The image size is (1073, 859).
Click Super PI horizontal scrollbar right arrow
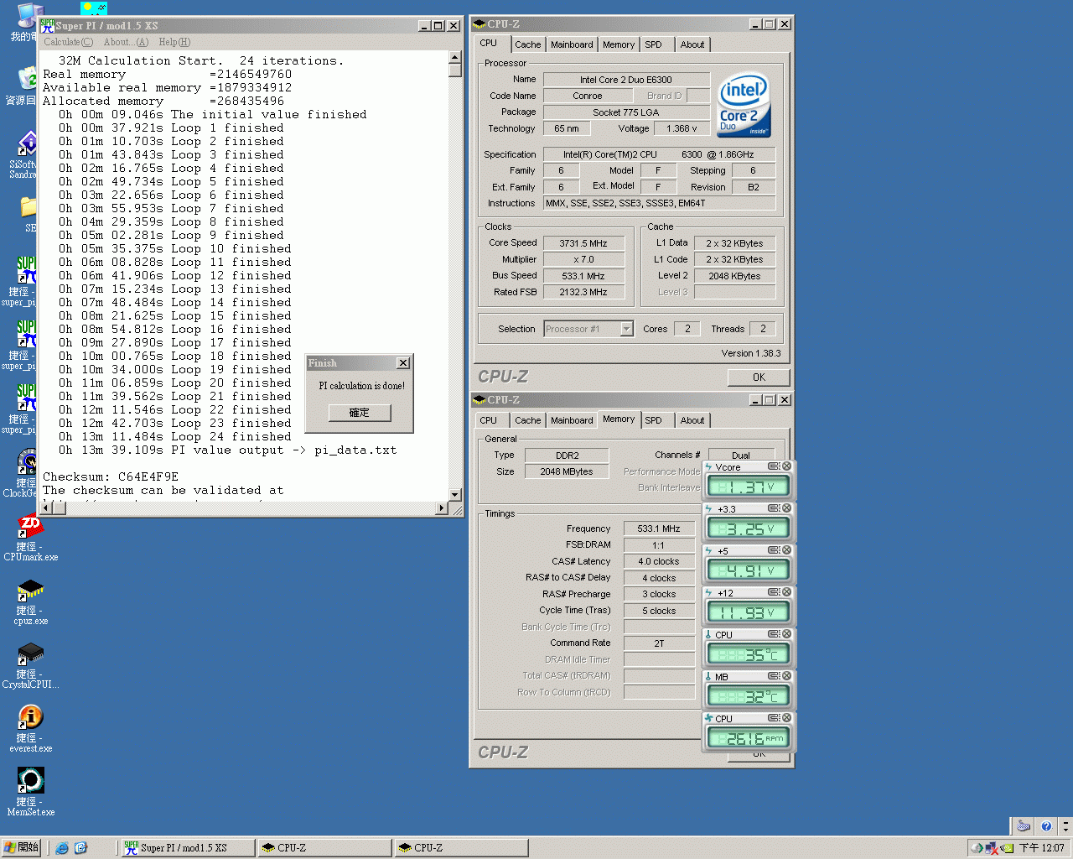click(x=442, y=508)
